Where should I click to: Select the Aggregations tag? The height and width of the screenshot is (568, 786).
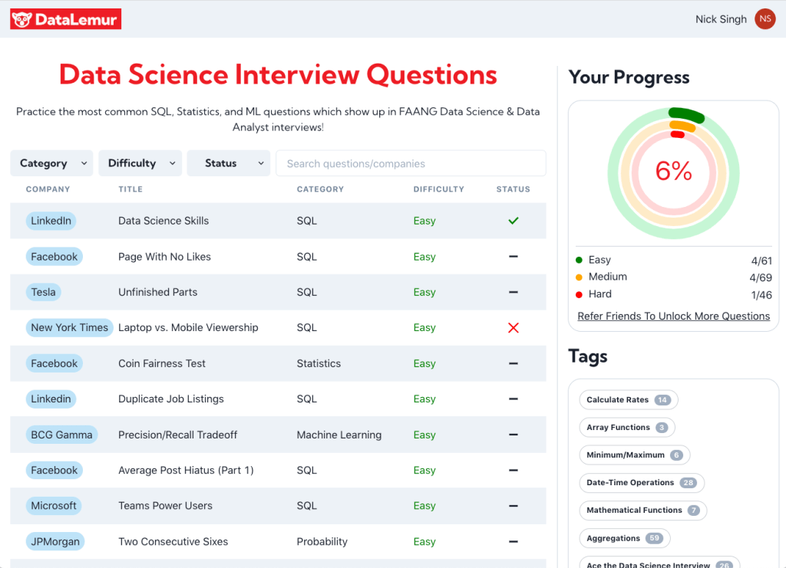pos(625,538)
